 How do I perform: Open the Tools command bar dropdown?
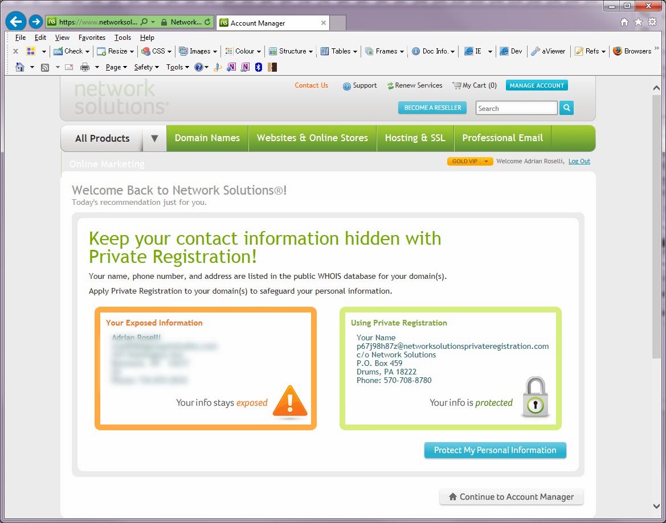pos(178,67)
